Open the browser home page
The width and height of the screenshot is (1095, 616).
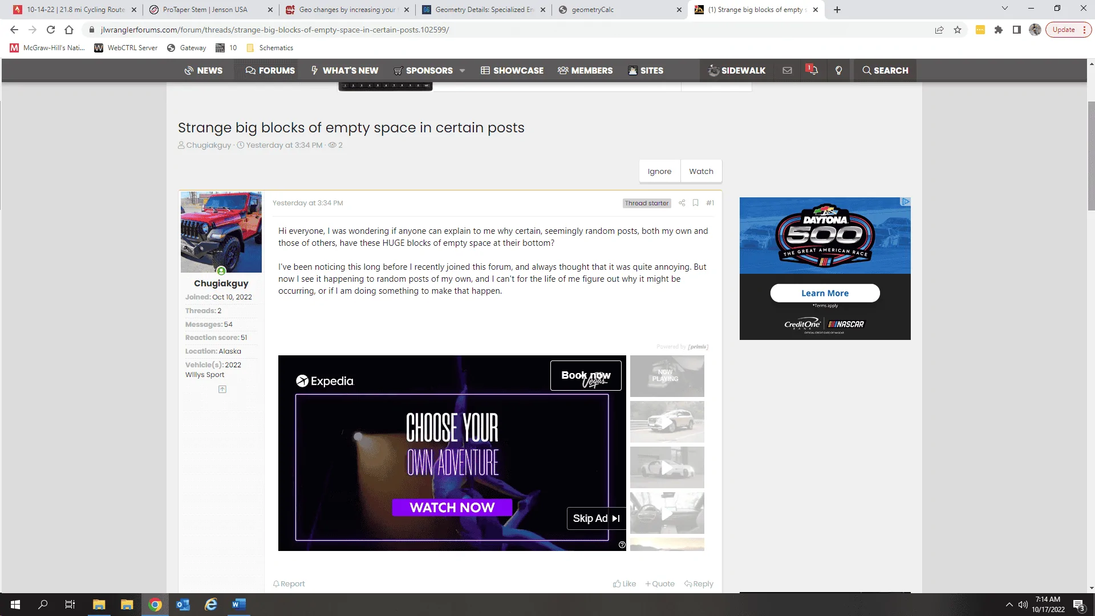(x=69, y=30)
